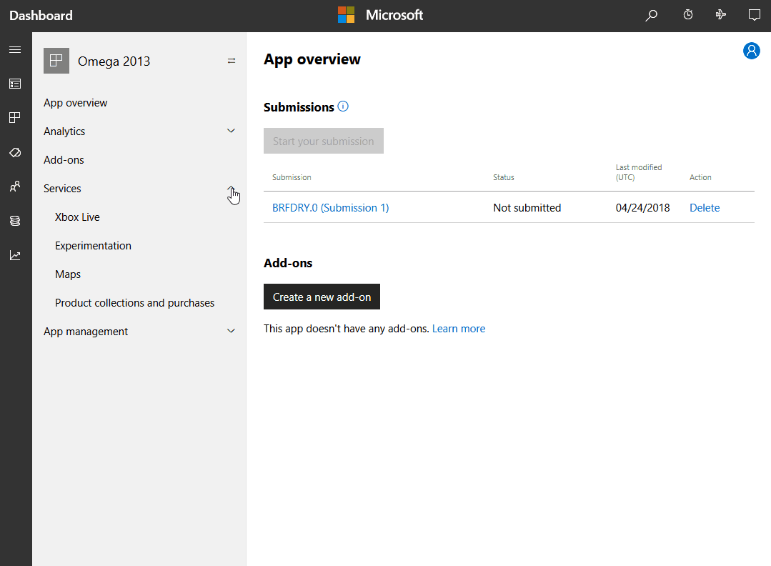This screenshot has width=771, height=566.
Task: Click the App overview page heading
Action: (x=312, y=59)
